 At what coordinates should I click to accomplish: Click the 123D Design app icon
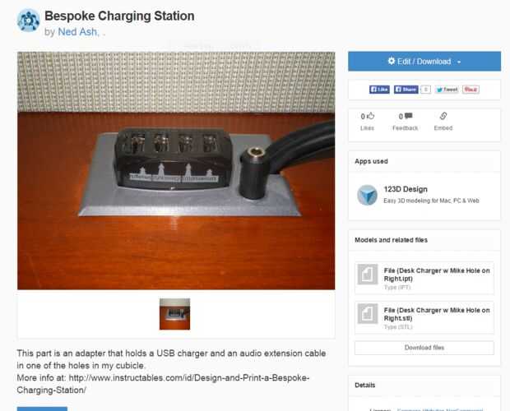[x=367, y=195]
